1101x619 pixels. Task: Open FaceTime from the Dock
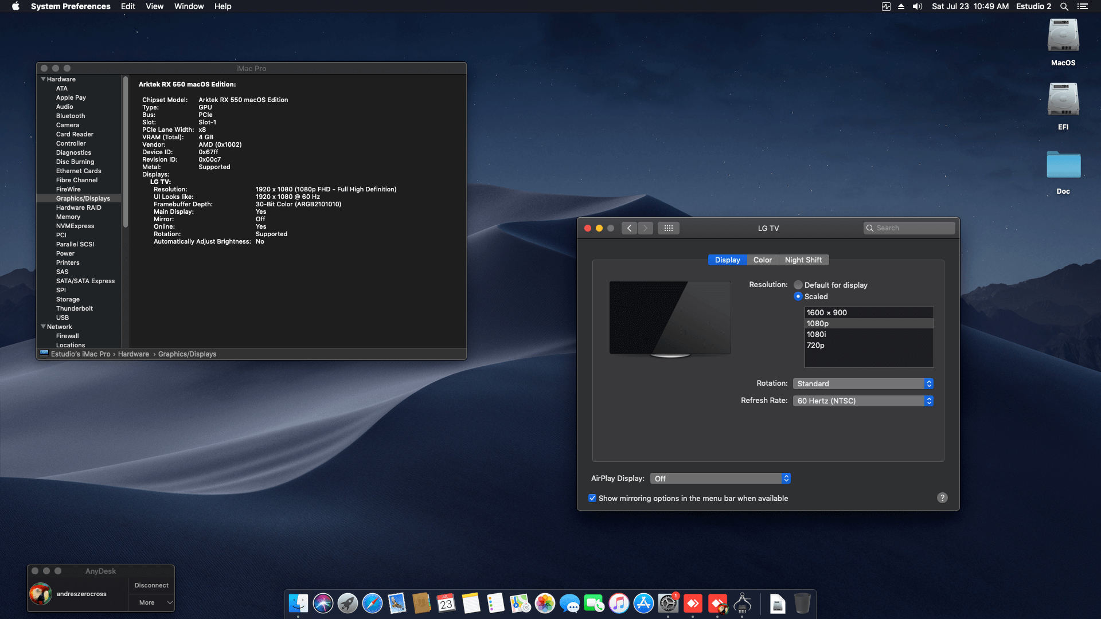pos(594,604)
